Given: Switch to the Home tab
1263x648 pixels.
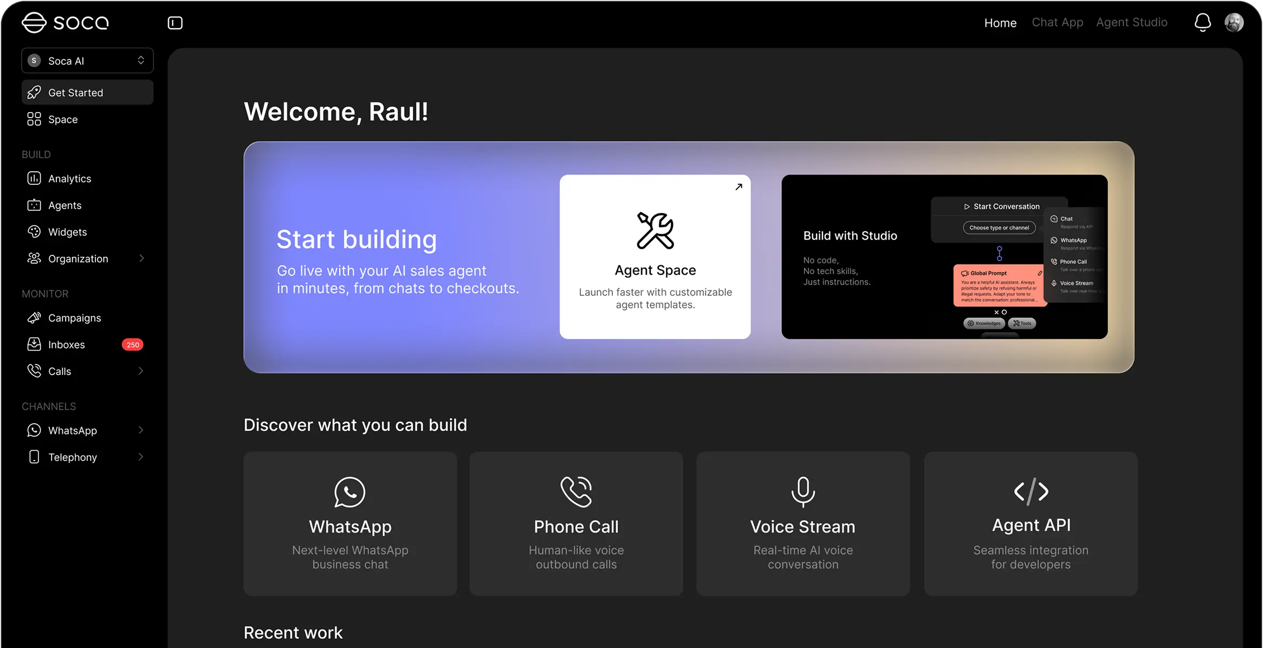Looking at the screenshot, I should point(1000,23).
